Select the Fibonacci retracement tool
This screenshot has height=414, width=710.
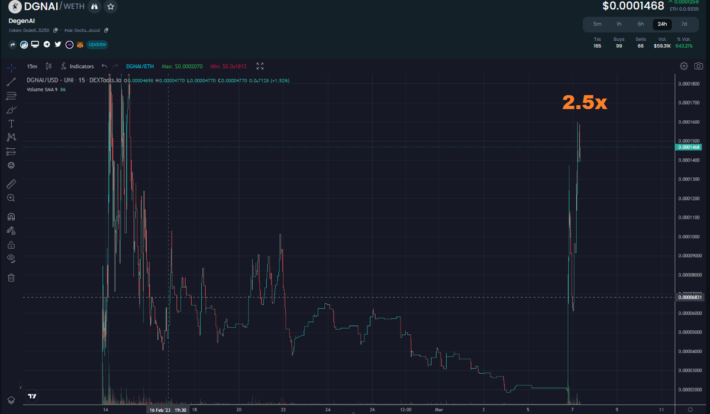tap(11, 96)
